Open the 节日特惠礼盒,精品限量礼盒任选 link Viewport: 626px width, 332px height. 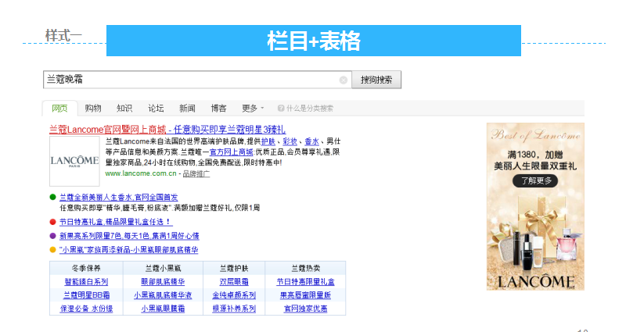tap(116, 222)
